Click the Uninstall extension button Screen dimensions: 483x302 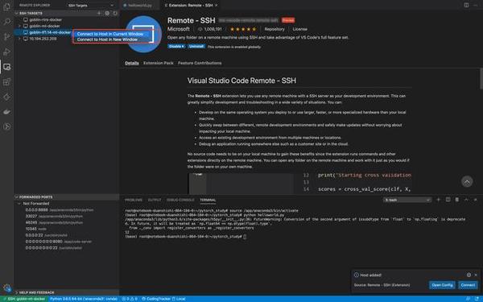196,46
